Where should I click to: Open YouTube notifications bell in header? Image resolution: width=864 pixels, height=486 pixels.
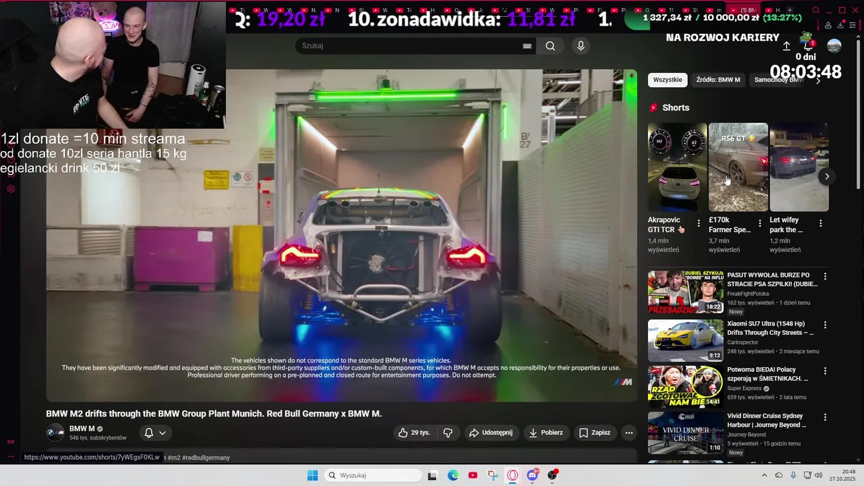(x=808, y=46)
